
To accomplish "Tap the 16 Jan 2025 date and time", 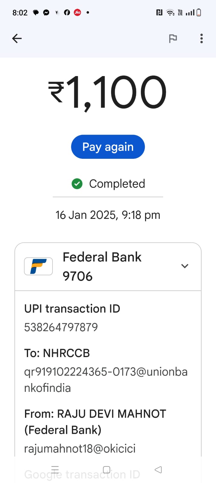I will (108, 215).
